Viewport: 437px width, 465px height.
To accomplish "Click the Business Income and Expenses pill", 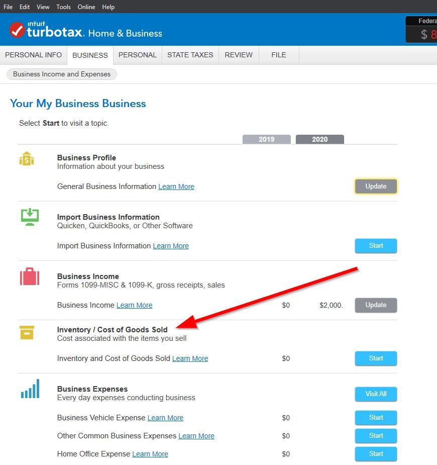I will pyautogui.click(x=62, y=74).
